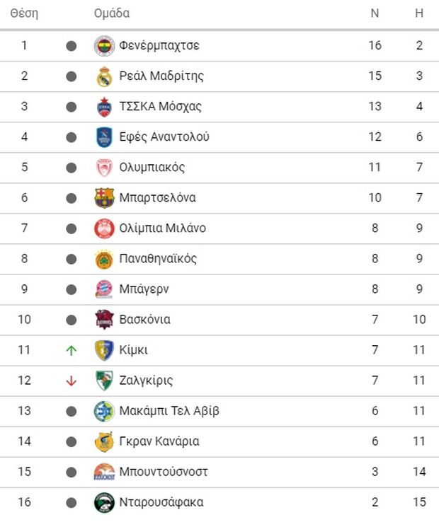Click the CSKA Moscow logo
The image size is (439, 522).
[104, 107]
